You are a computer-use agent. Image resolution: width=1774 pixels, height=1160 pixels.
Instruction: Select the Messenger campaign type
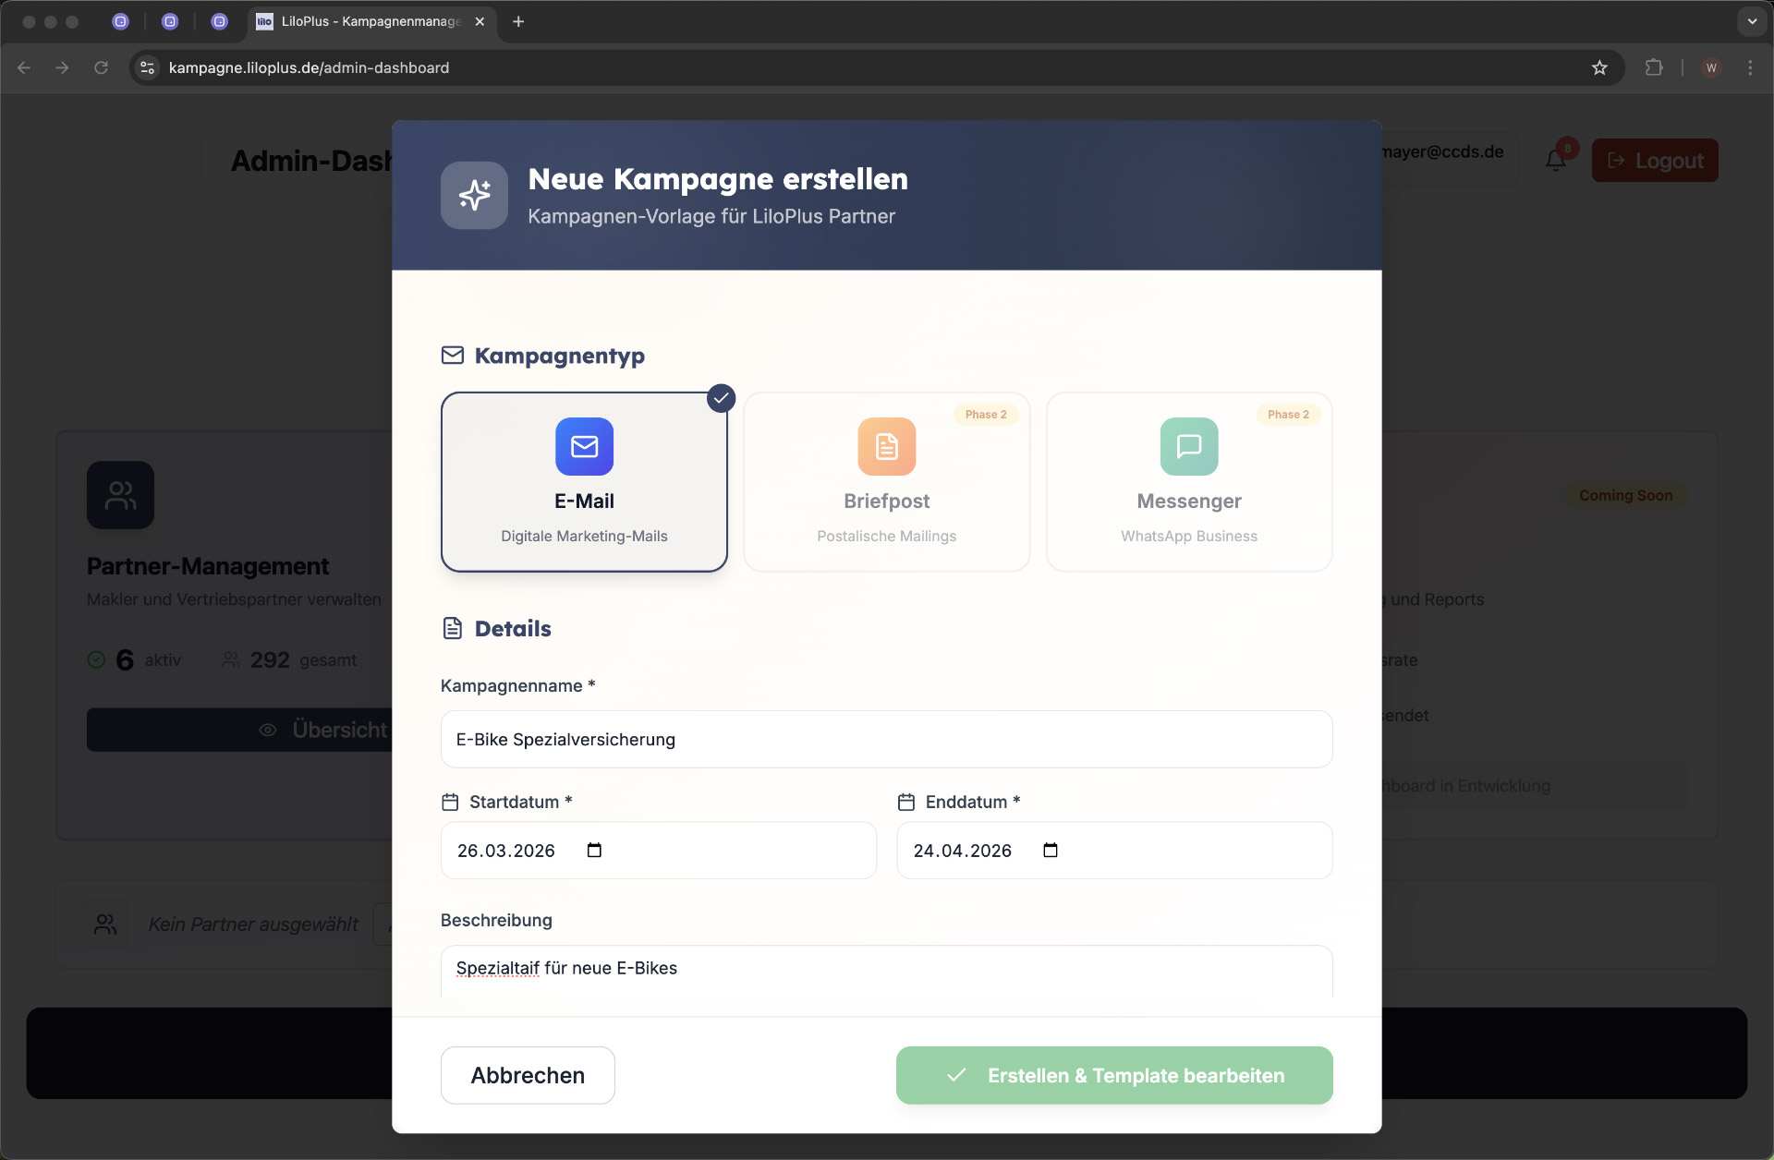[x=1188, y=481]
